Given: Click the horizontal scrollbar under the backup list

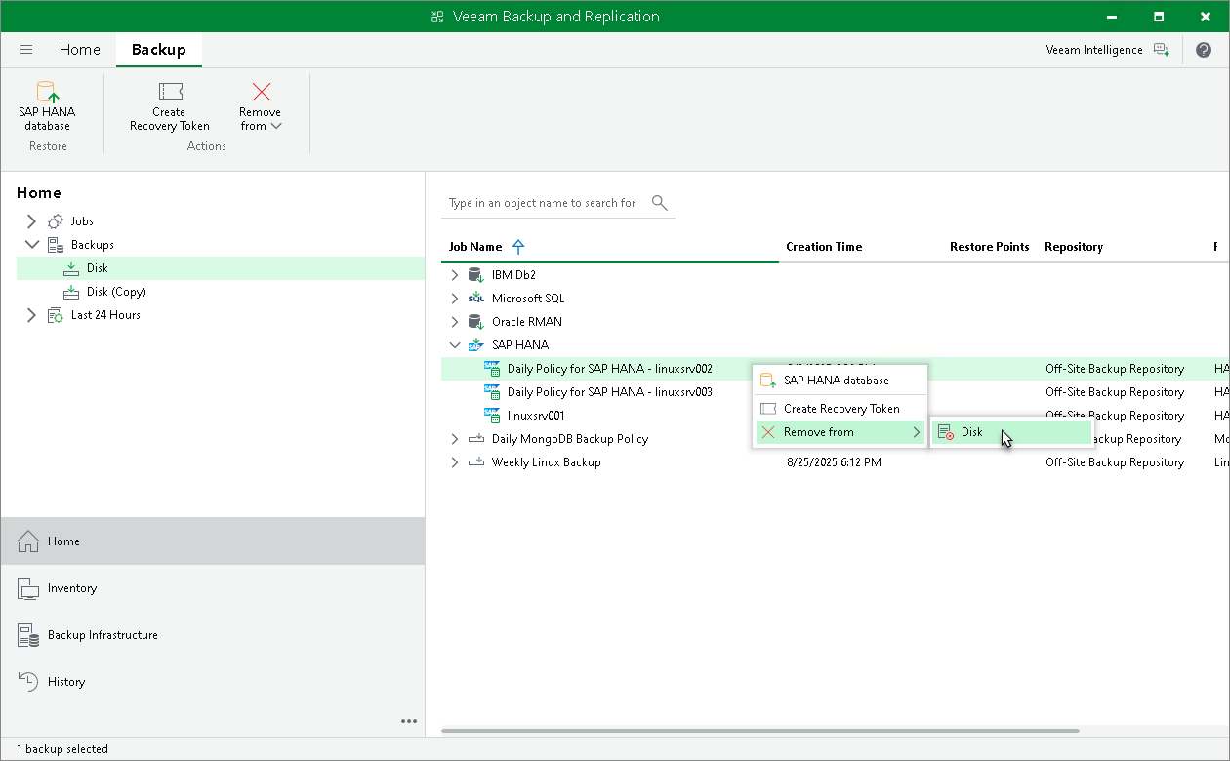Looking at the screenshot, I should click(760, 730).
